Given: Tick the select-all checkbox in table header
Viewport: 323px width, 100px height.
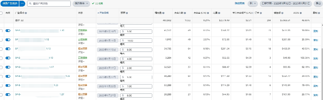Looking at the screenshot, I should point(2,13).
